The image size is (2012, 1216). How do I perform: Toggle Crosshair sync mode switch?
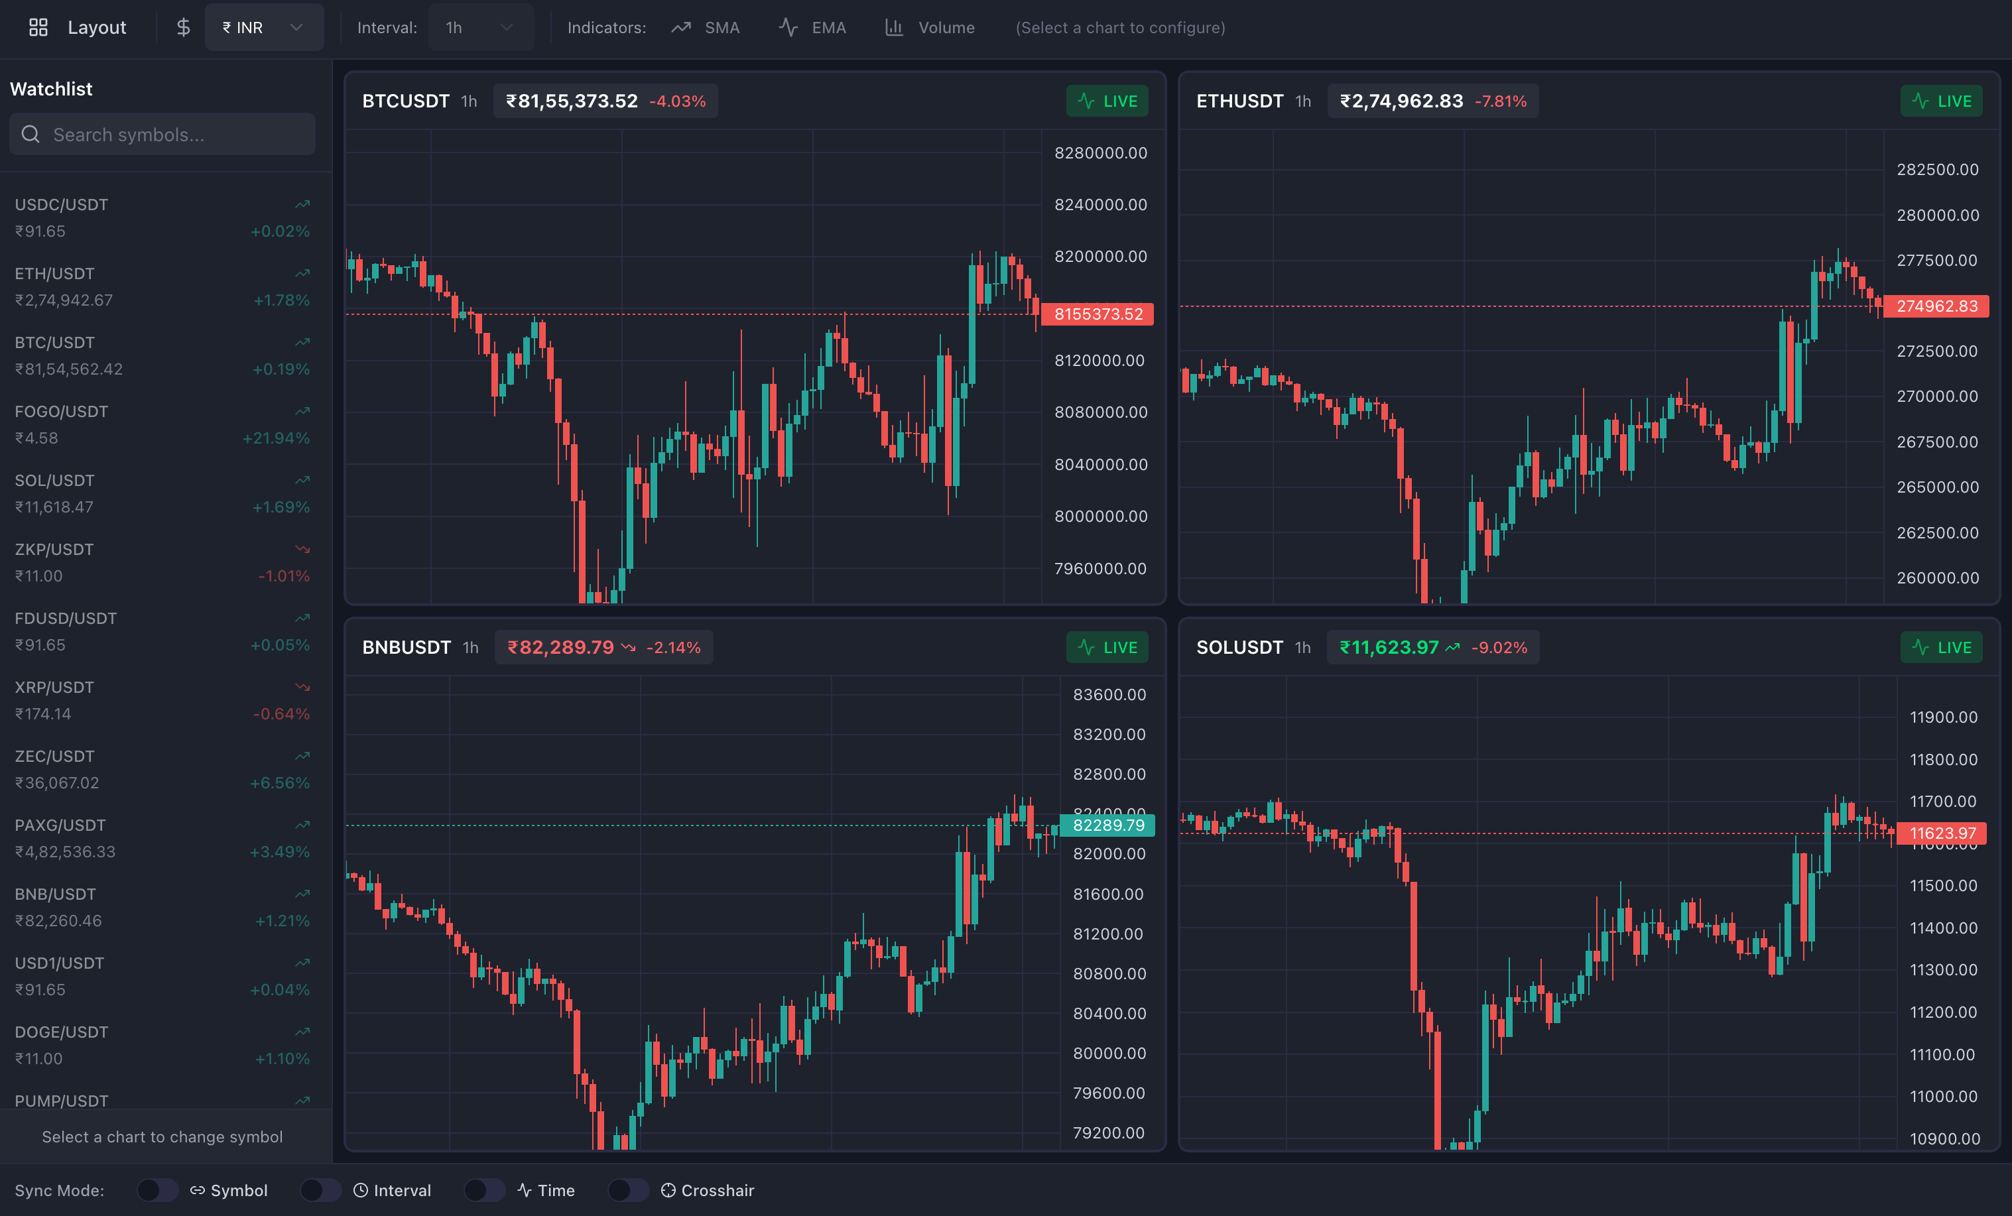[x=628, y=1190]
